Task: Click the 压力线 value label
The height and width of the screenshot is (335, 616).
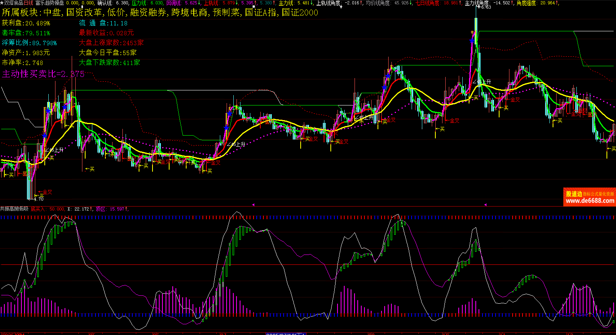Action: tap(147, 3)
